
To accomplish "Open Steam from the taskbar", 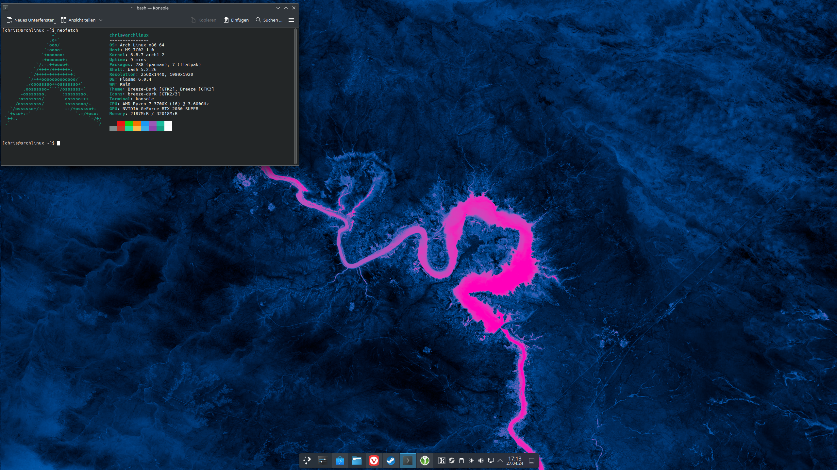I will click(391, 461).
